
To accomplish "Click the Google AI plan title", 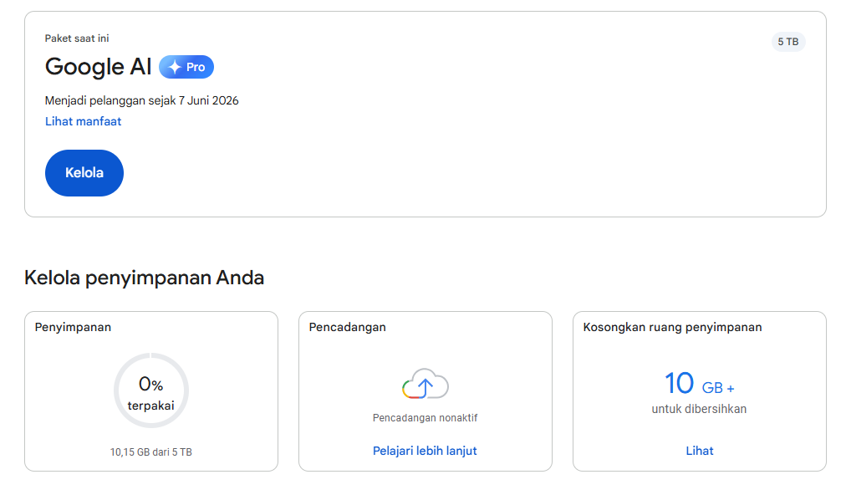I will click(x=98, y=67).
